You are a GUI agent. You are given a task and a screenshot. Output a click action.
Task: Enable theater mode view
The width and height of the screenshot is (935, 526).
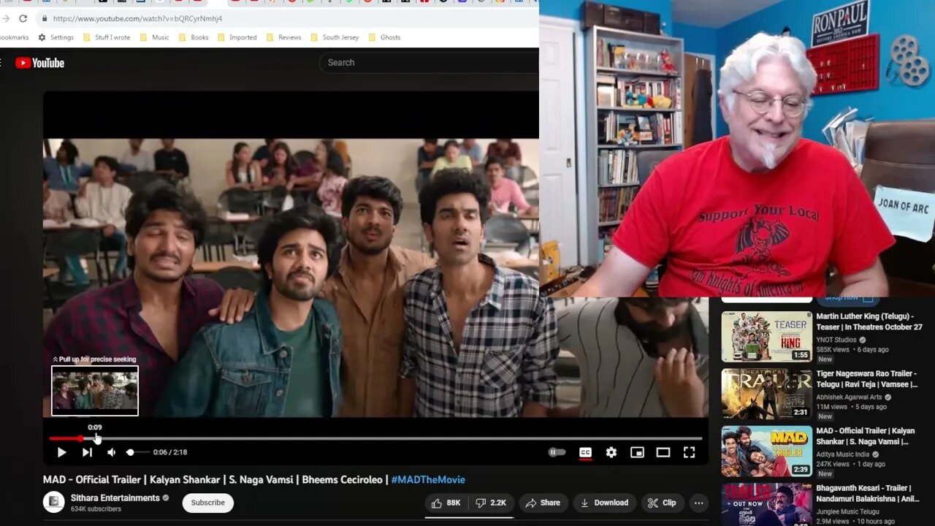pyautogui.click(x=663, y=452)
